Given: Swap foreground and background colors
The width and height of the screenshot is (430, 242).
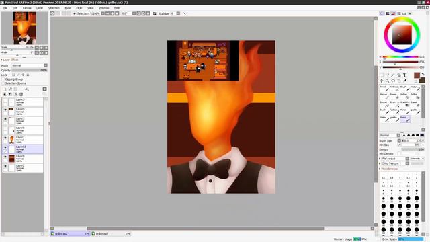Looking at the screenshot, I should (423, 74).
